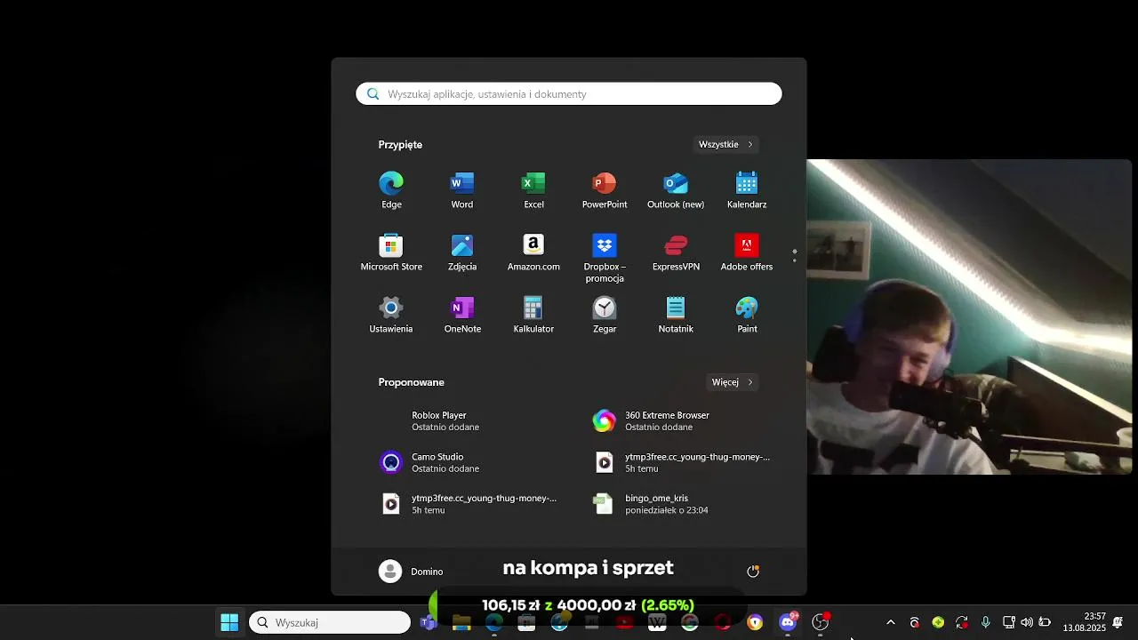Open Domino user account menu
This screenshot has height=640, width=1138.
(x=411, y=572)
